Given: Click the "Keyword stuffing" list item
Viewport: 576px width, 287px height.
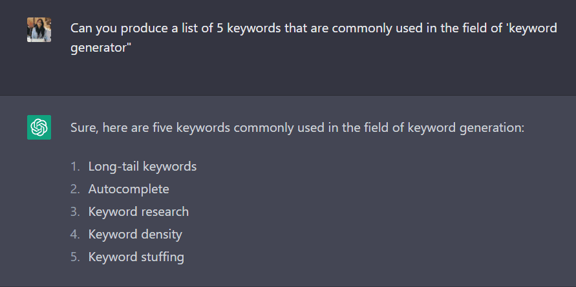Looking at the screenshot, I should 136,257.
